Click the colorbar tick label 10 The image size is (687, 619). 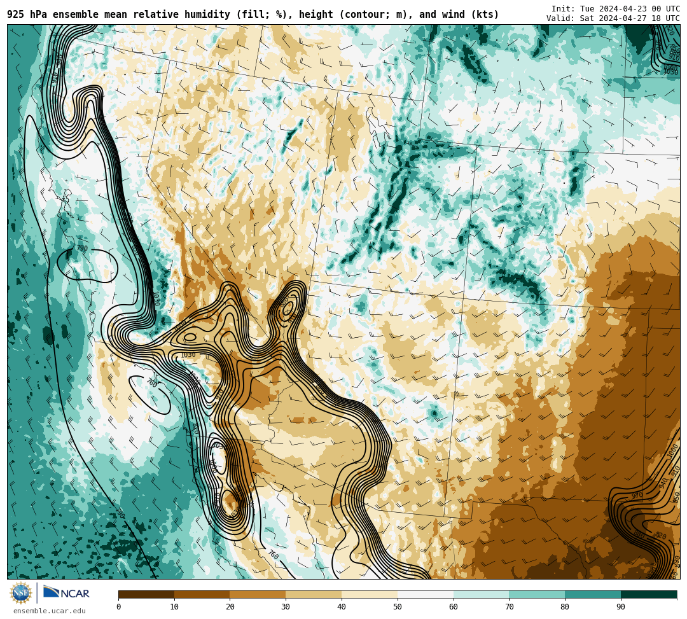174,607
